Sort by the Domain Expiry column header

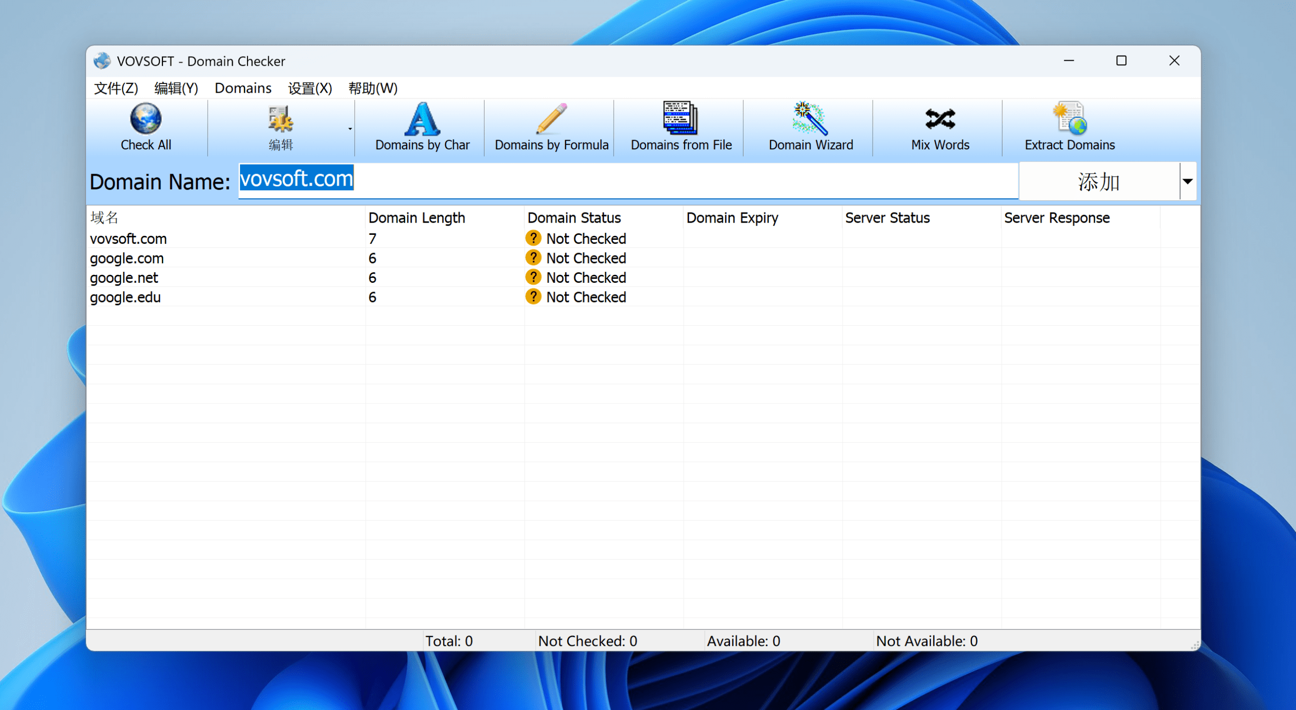762,218
